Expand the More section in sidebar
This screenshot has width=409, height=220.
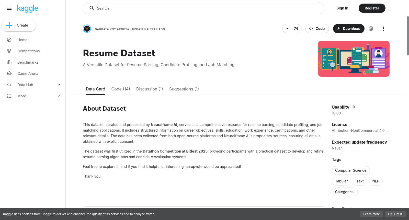pos(59,96)
